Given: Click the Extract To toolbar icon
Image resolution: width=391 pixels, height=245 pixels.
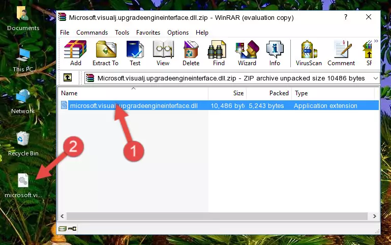Looking at the screenshot, I should coord(105,53).
